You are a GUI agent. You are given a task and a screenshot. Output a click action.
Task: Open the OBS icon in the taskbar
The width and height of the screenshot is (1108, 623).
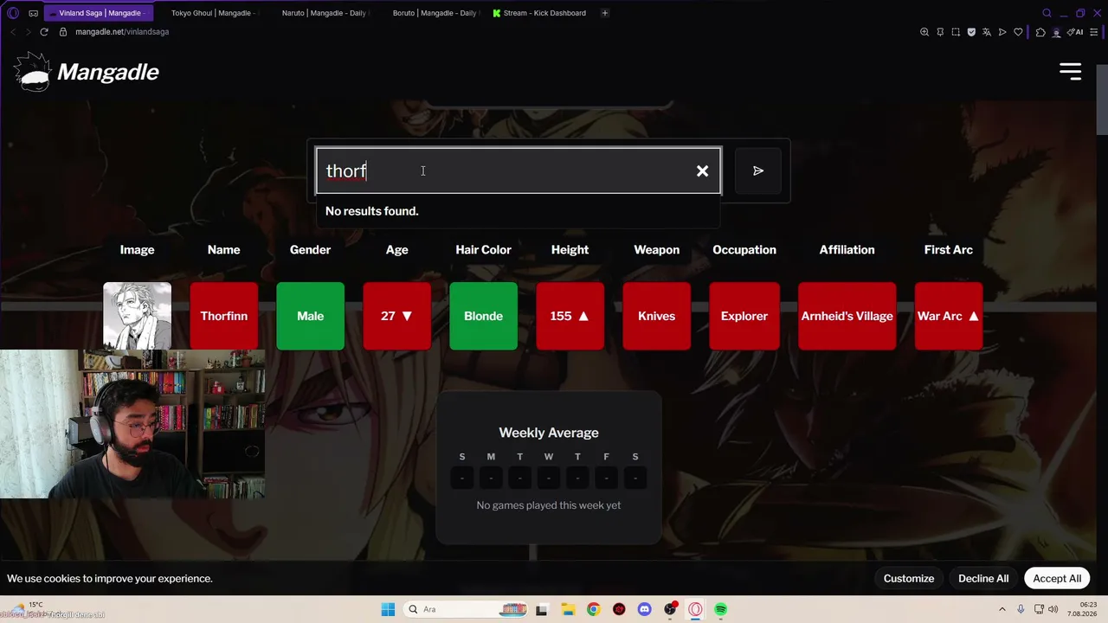click(669, 609)
